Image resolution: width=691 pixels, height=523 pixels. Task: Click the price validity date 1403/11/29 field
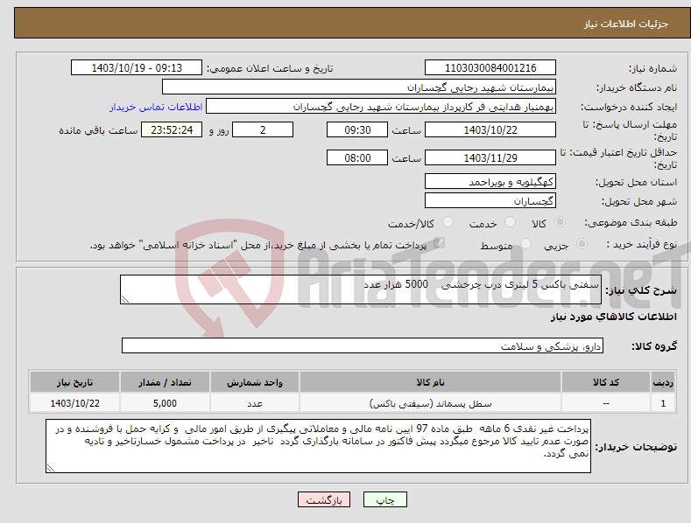(x=490, y=157)
